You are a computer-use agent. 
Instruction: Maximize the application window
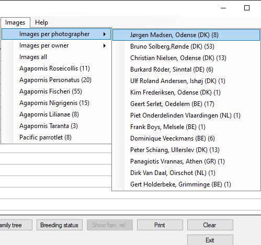point(247,8)
